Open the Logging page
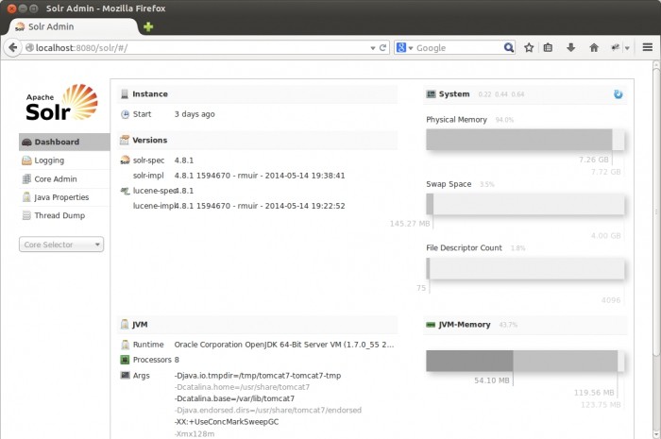This screenshot has width=661, height=439. pyautogui.click(x=64, y=160)
